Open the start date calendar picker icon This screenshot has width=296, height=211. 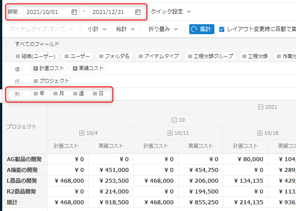pos(74,12)
